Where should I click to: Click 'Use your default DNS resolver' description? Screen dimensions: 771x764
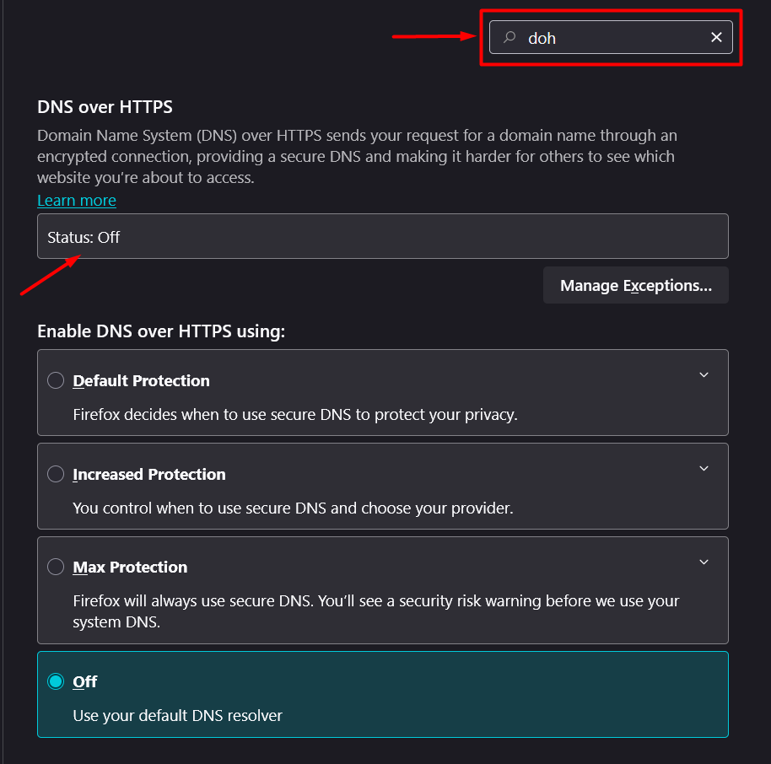(177, 716)
